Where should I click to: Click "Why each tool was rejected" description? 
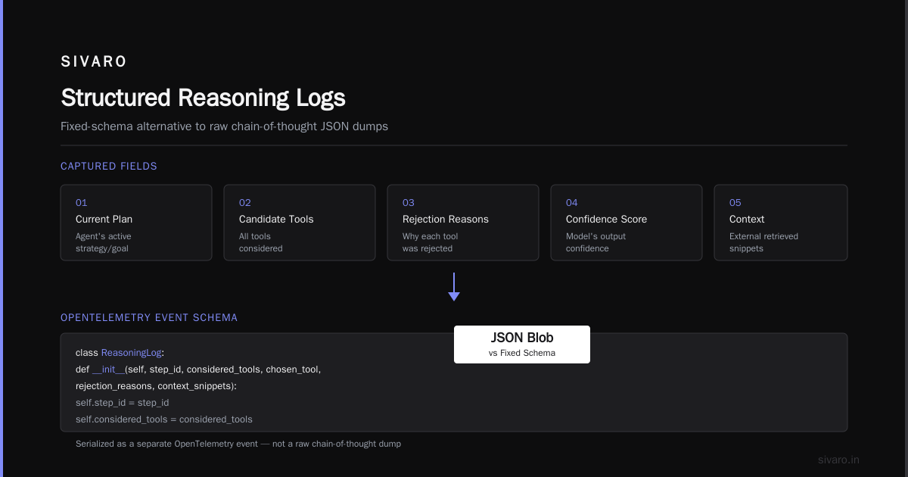431,242
